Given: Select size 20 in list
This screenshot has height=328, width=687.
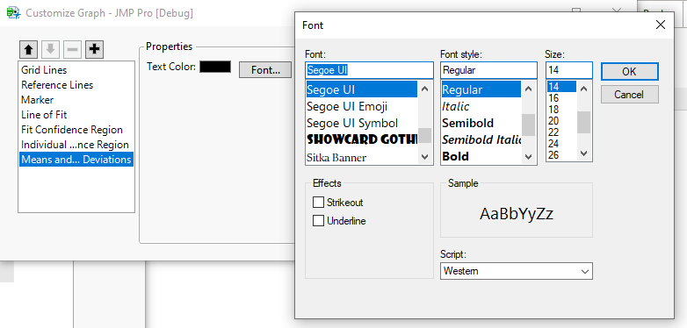Looking at the screenshot, I should (561, 121).
